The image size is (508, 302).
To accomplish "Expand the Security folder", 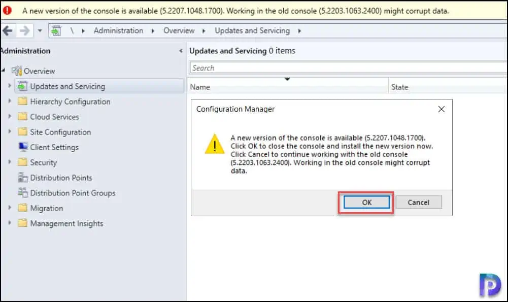I will coord(10,162).
